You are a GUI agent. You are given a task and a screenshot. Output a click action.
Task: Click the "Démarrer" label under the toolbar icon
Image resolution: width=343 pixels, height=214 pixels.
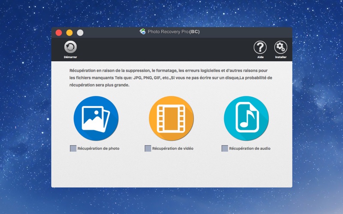[70, 57]
